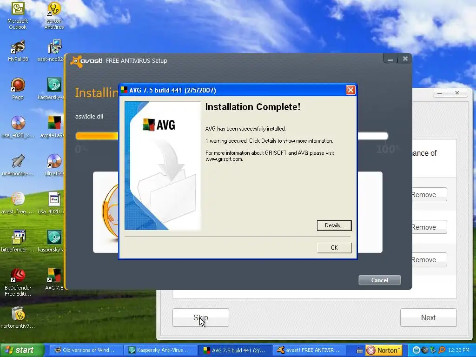Click the dark globe tray icon
Image resolution: width=476 pixels, height=357 pixels.
(x=425, y=350)
